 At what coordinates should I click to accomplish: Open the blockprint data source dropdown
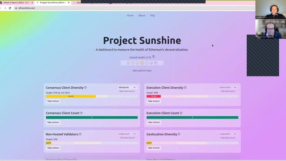[127, 88]
